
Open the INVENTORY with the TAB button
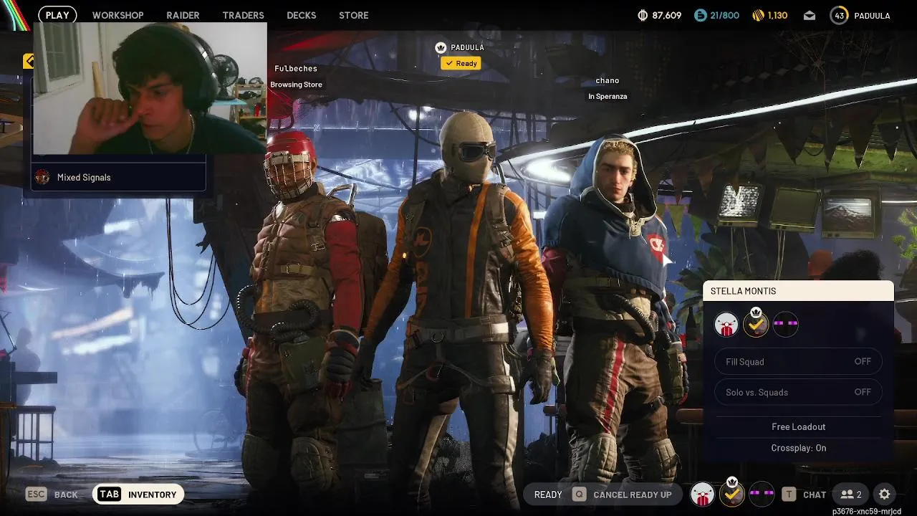[x=138, y=494]
